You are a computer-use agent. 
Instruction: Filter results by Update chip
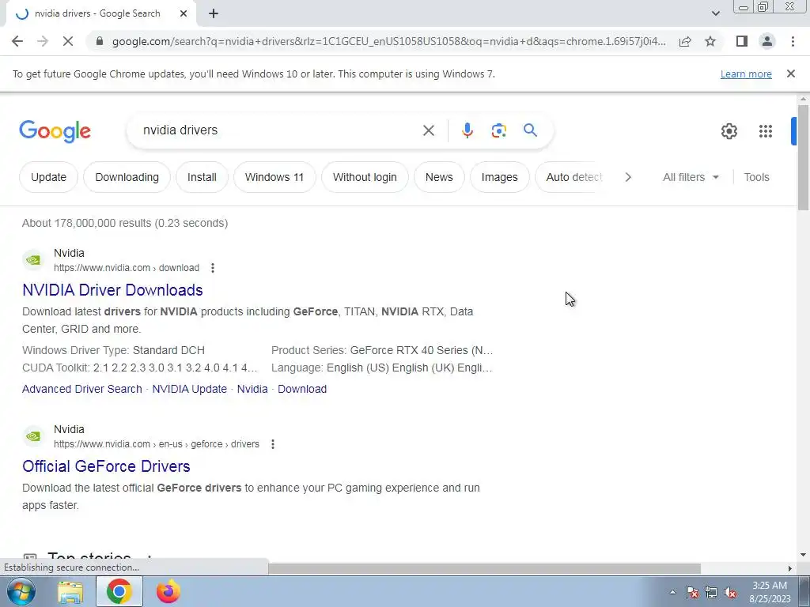click(48, 177)
